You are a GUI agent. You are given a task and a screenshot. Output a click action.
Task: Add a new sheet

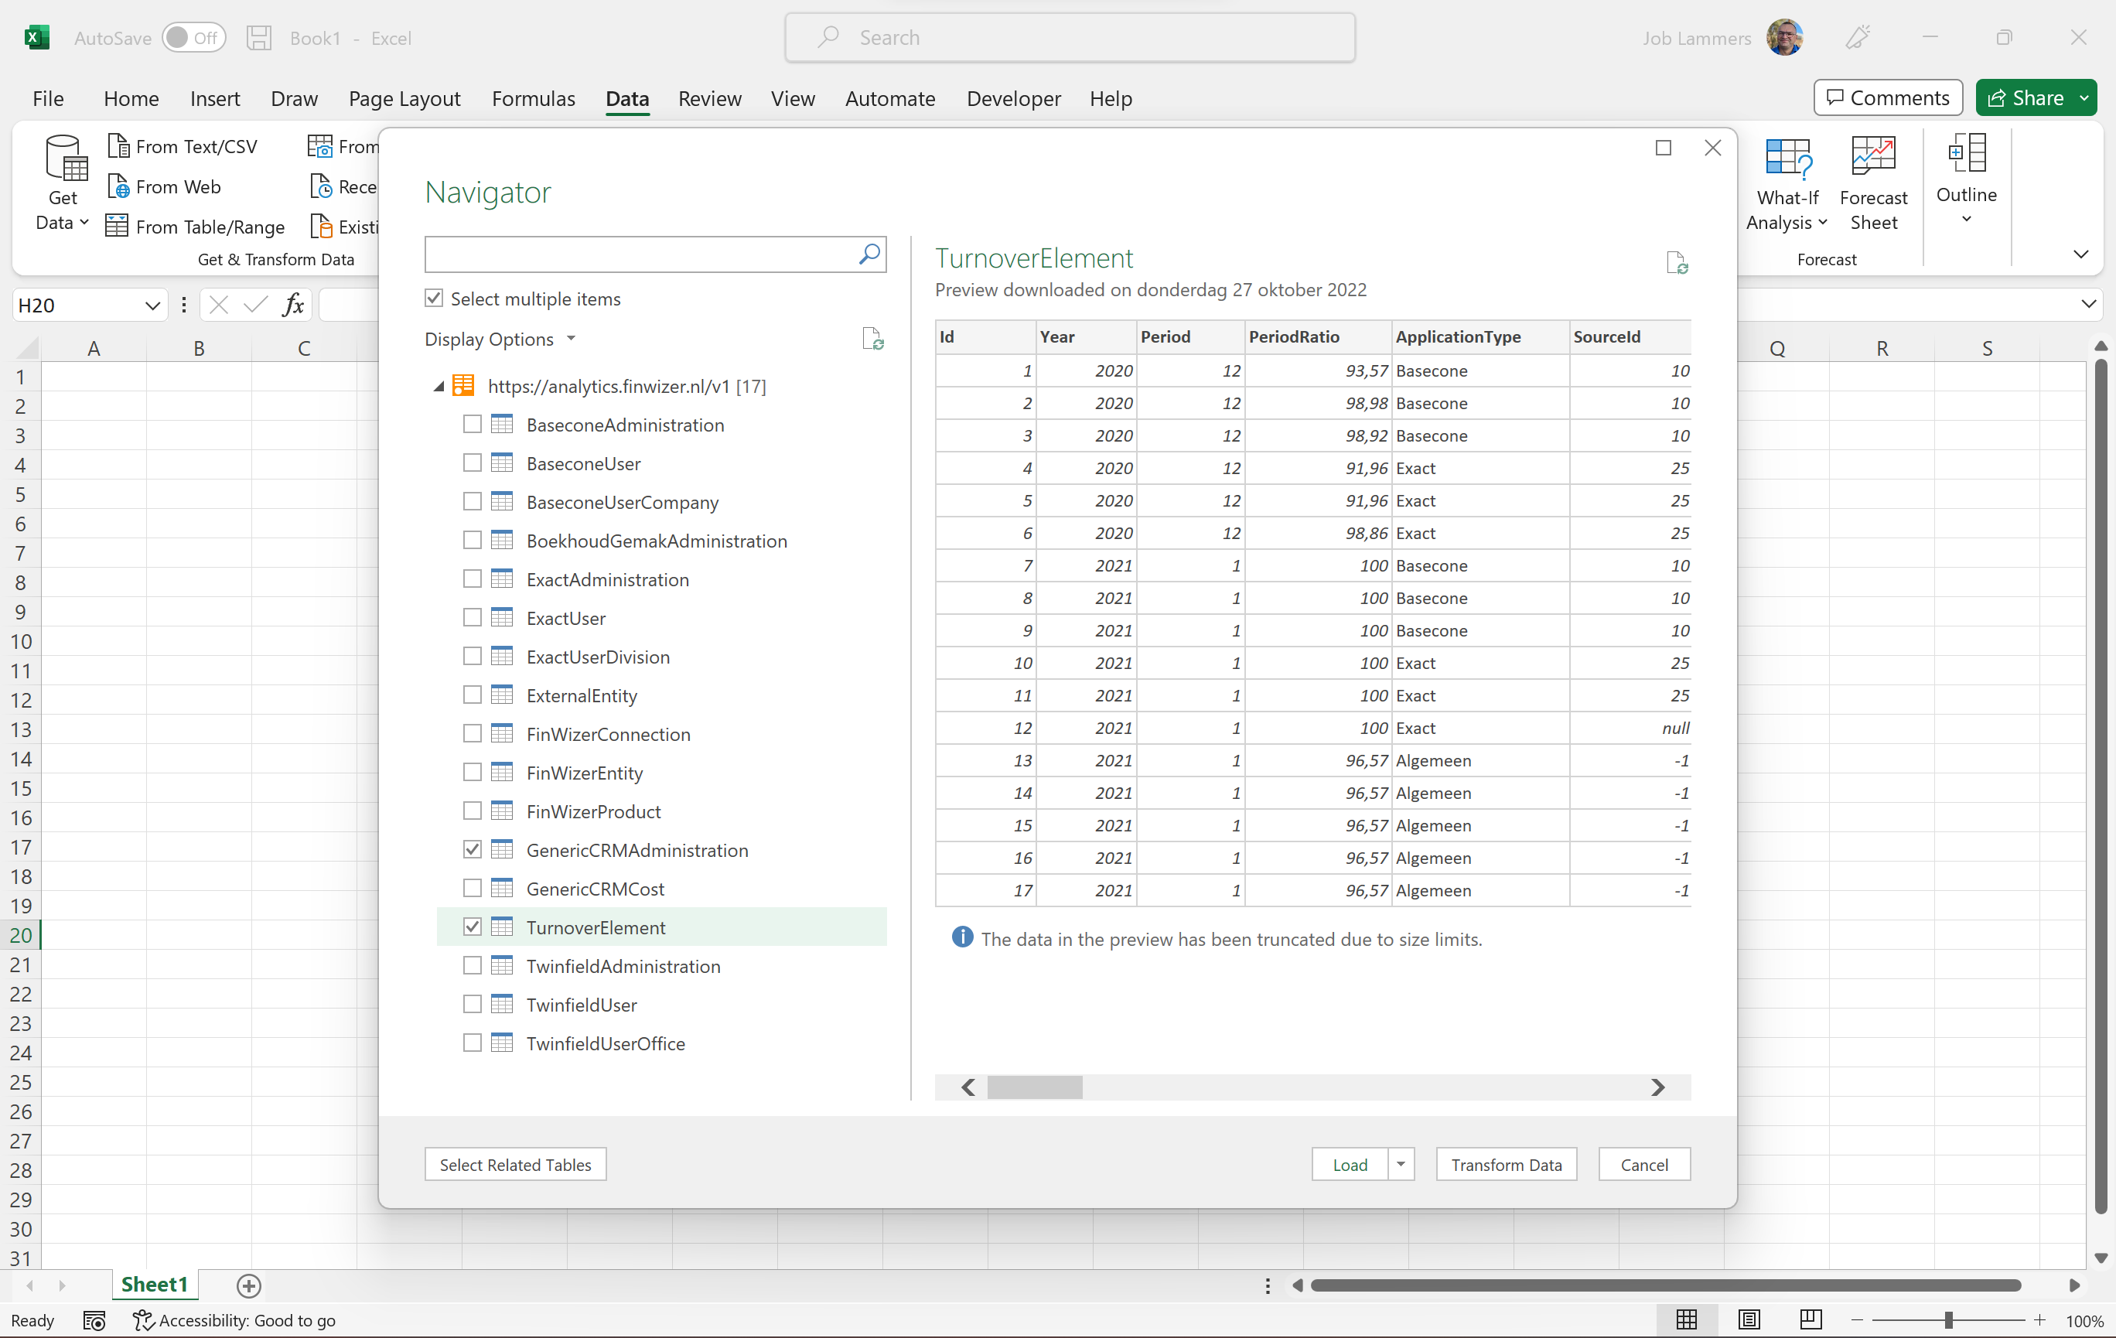tap(249, 1285)
